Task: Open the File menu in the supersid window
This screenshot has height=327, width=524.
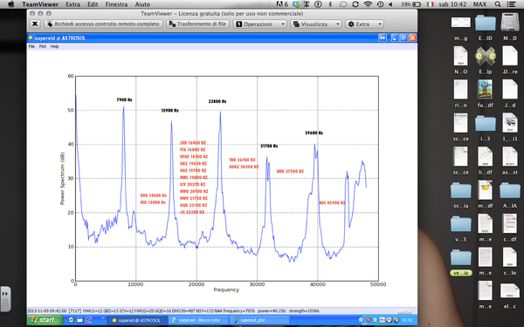Action: [x=31, y=46]
